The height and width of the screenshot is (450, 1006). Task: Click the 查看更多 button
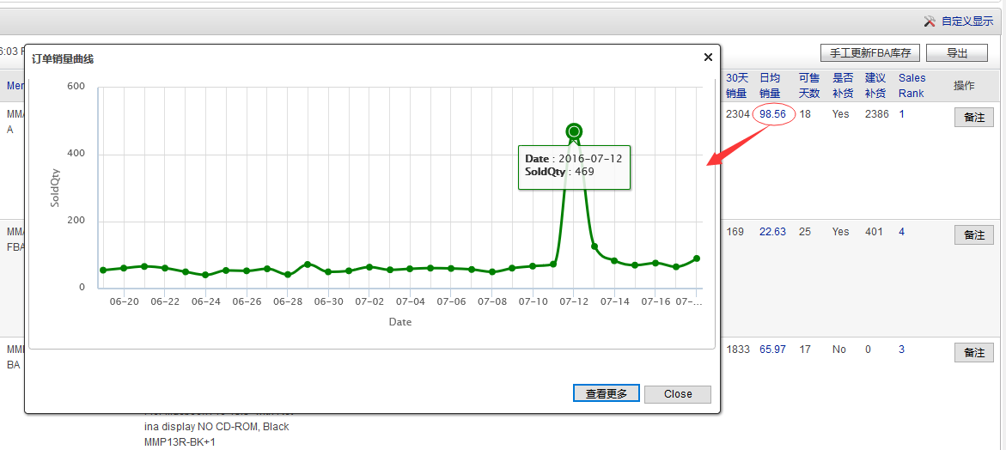[606, 393]
